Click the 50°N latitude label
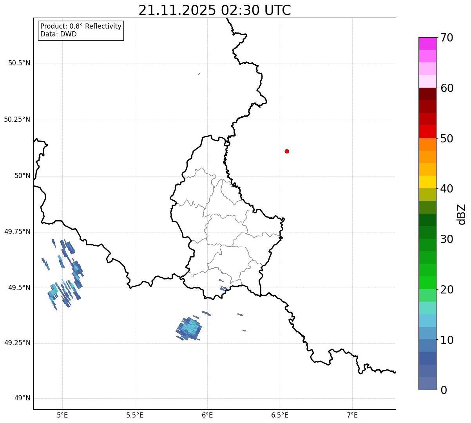This screenshot has width=471, height=423. point(22,176)
